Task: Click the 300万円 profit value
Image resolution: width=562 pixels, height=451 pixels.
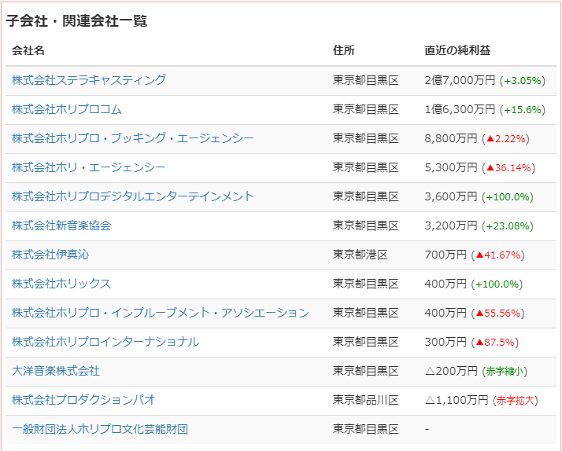Action: click(446, 342)
